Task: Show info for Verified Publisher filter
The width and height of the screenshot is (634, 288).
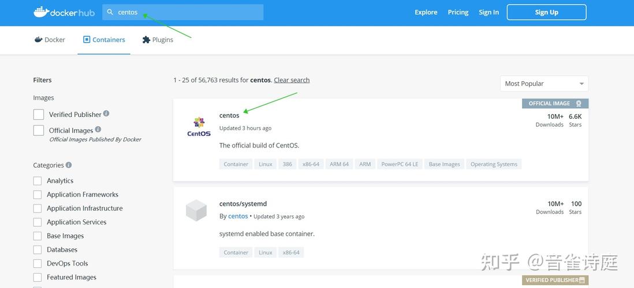Action: click(x=106, y=113)
